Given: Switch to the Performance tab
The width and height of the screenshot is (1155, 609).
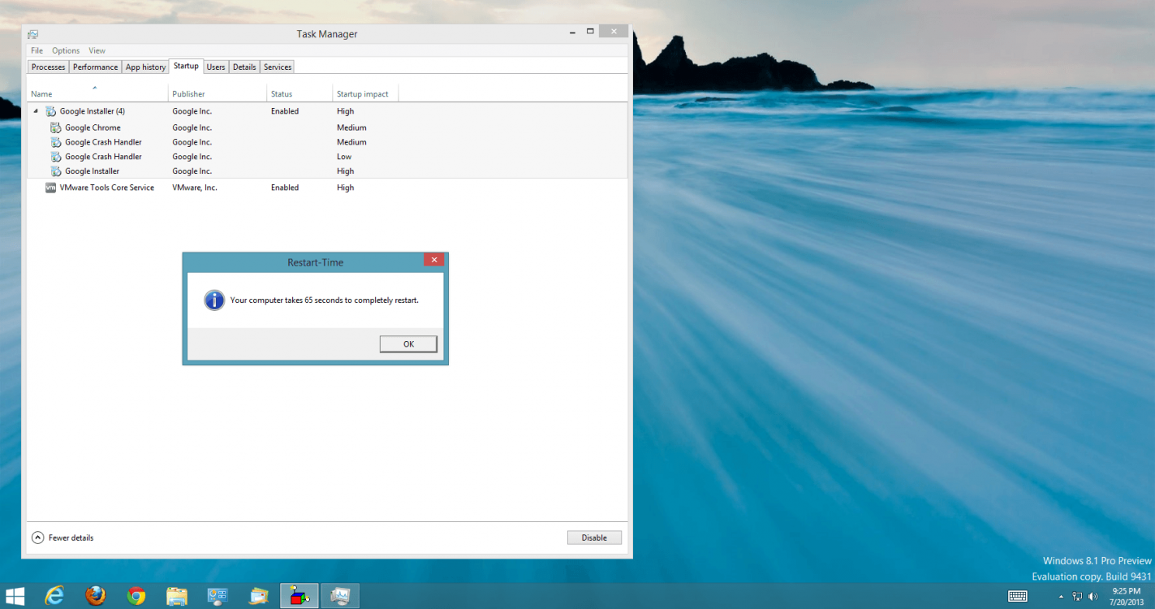Looking at the screenshot, I should click(x=95, y=67).
